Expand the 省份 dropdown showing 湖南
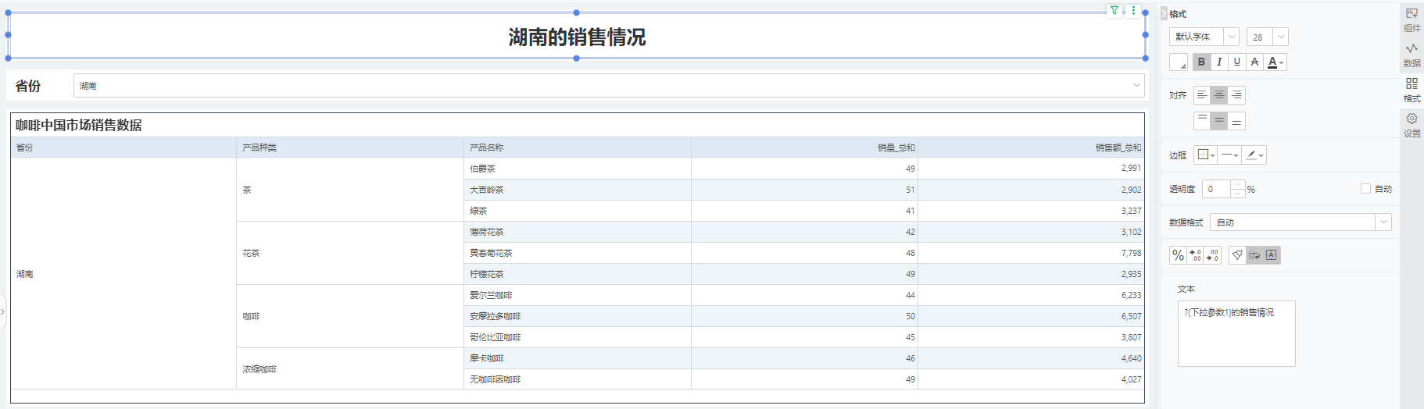Screen dimensions: 1424x409 (608, 86)
